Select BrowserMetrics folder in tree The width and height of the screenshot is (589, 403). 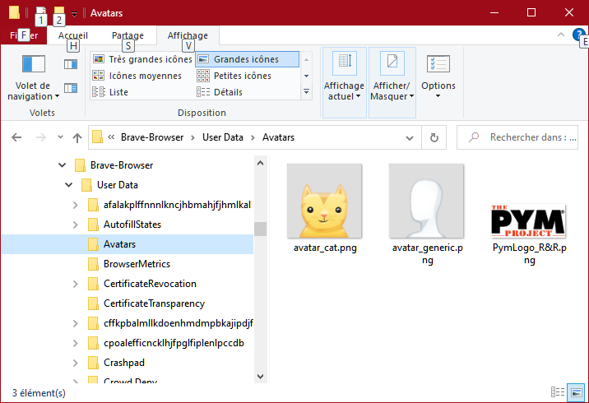(x=137, y=264)
